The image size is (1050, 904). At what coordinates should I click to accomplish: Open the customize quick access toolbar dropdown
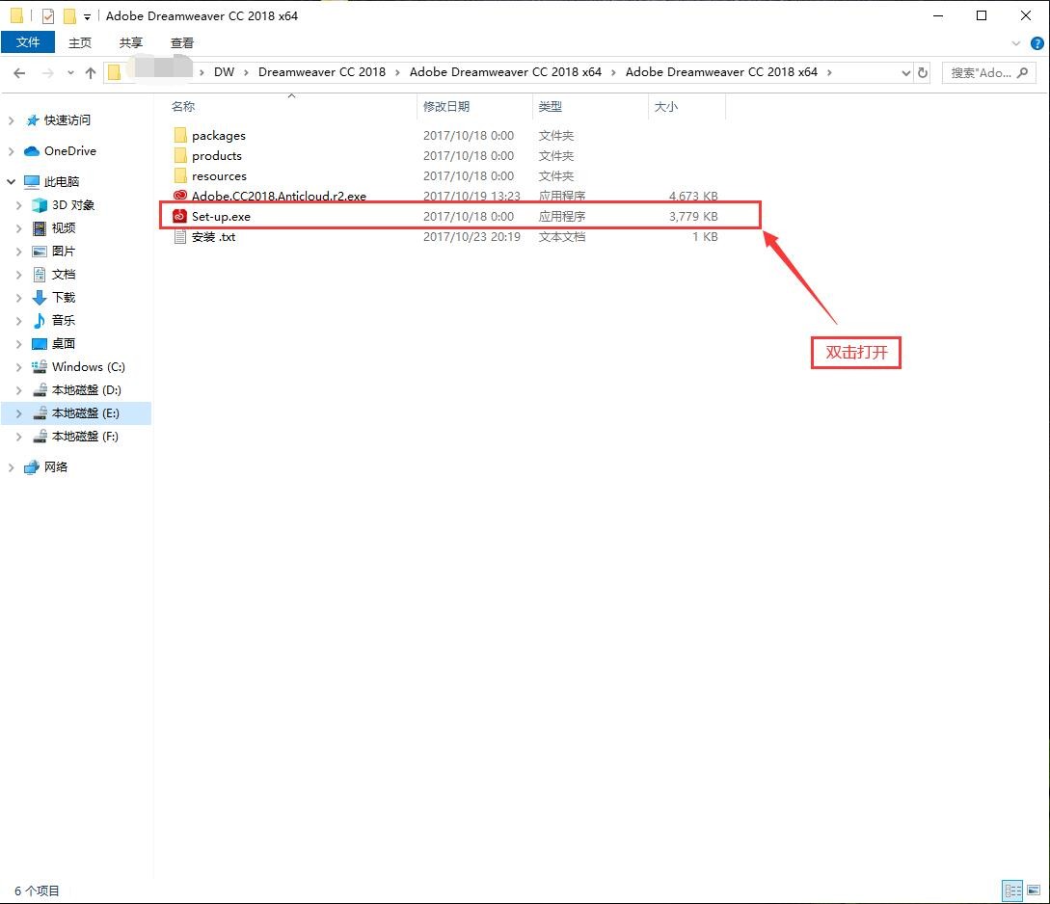[x=87, y=16]
